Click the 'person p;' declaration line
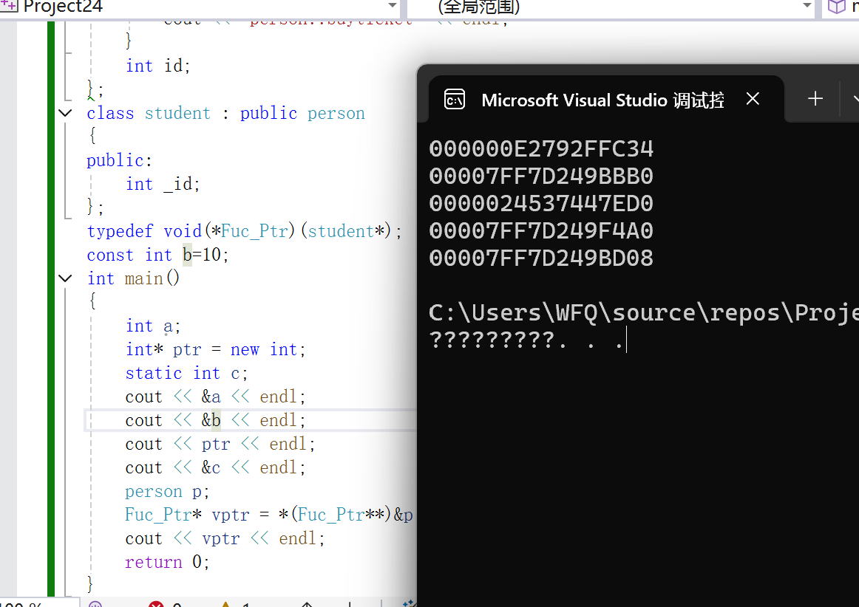Image resolution: width=859 pixels, height=607 pixels. point(167,491)
